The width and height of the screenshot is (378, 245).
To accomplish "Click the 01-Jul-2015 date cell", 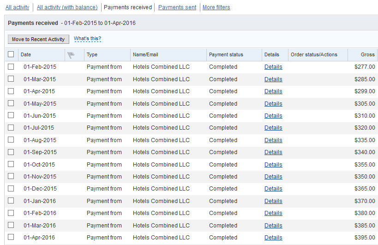I will (39, 128).
